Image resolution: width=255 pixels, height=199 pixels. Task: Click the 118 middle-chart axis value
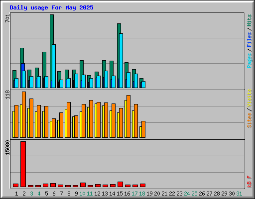tap(7, 95)
